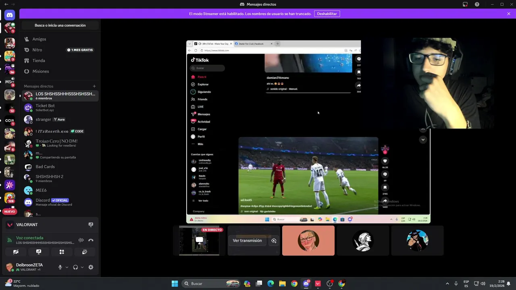Viewport: 516px width, 290px height.
Task: Open Ticket Bot direct message
Action: point(60,108)
